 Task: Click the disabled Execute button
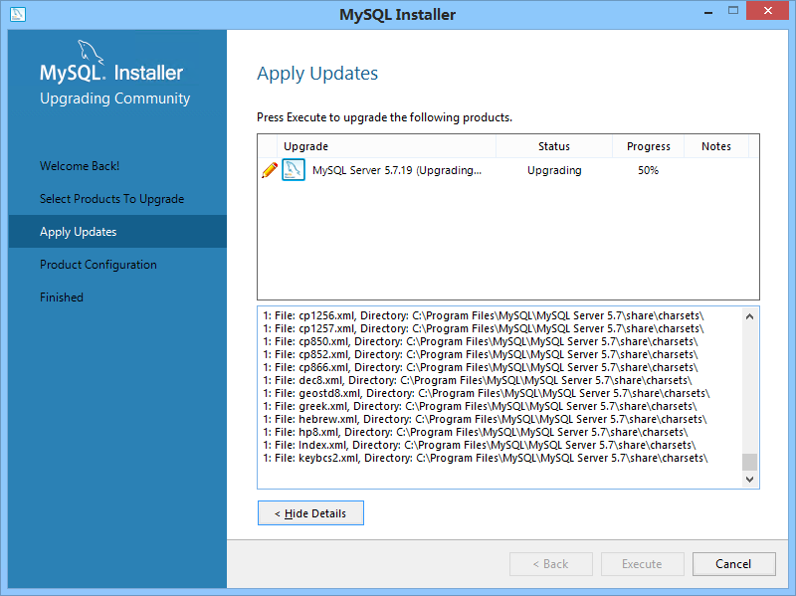(x=642, y=564)
